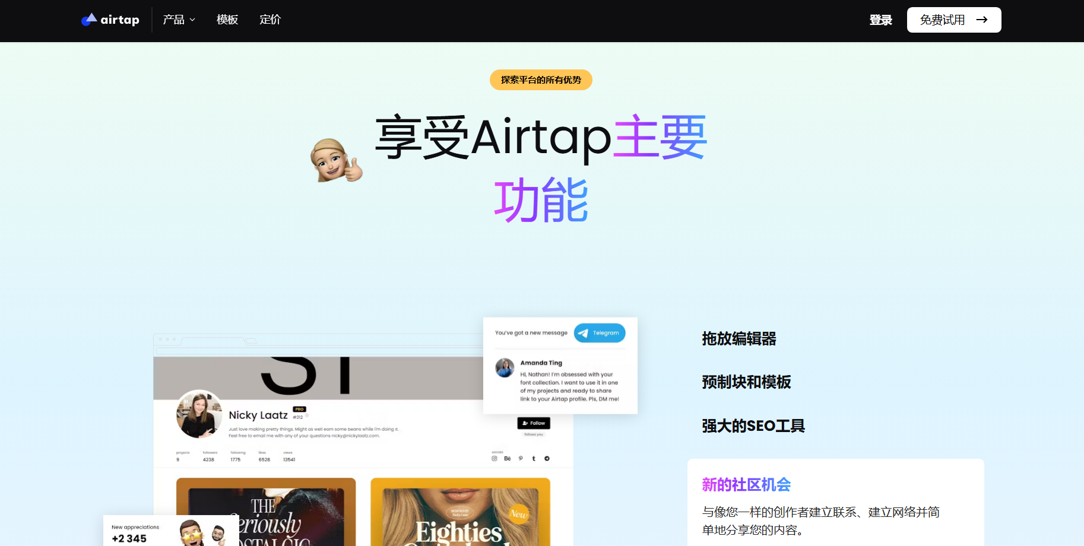The height and width of the screenshot is (546, 1084).
Task: Select the 强大的SEO工具 feature tab
Action: click(753, 426)
